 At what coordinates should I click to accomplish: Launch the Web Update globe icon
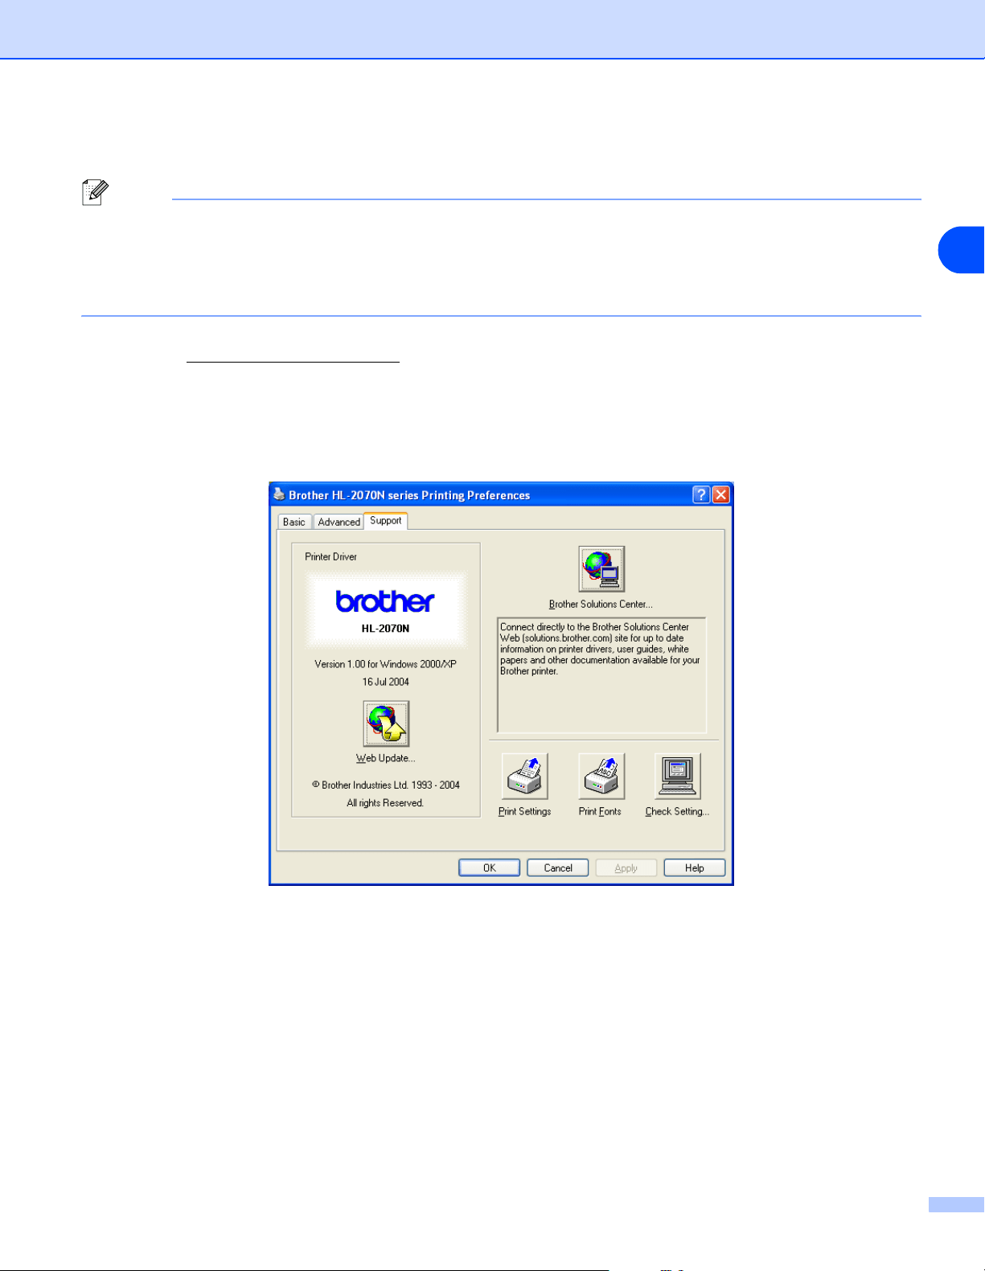pos(386,724)
